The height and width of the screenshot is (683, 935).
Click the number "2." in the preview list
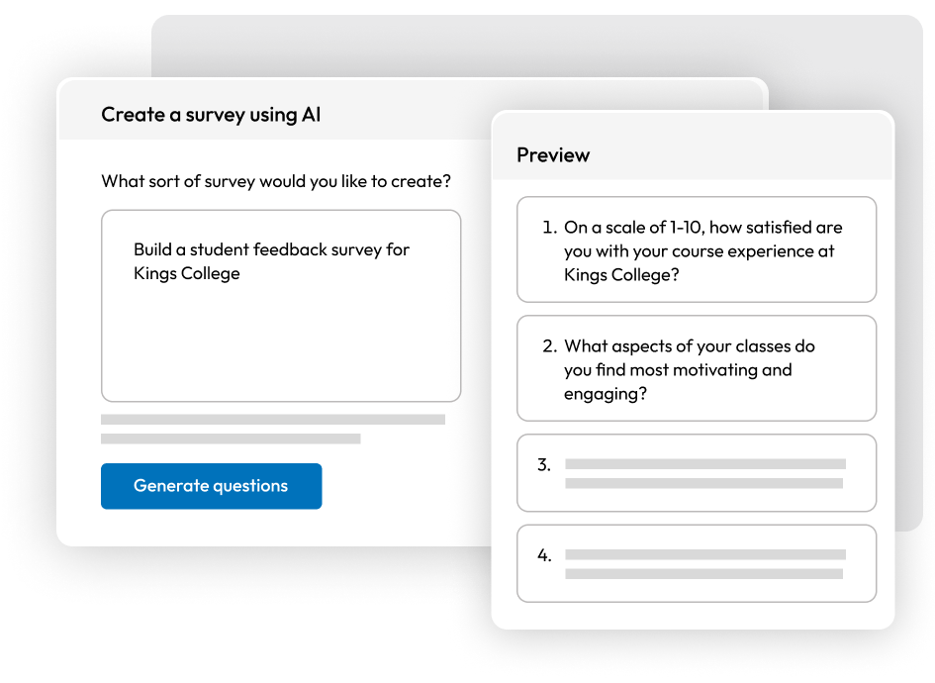(x=550, y=346)
